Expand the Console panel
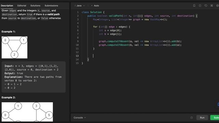 (80, 118)
